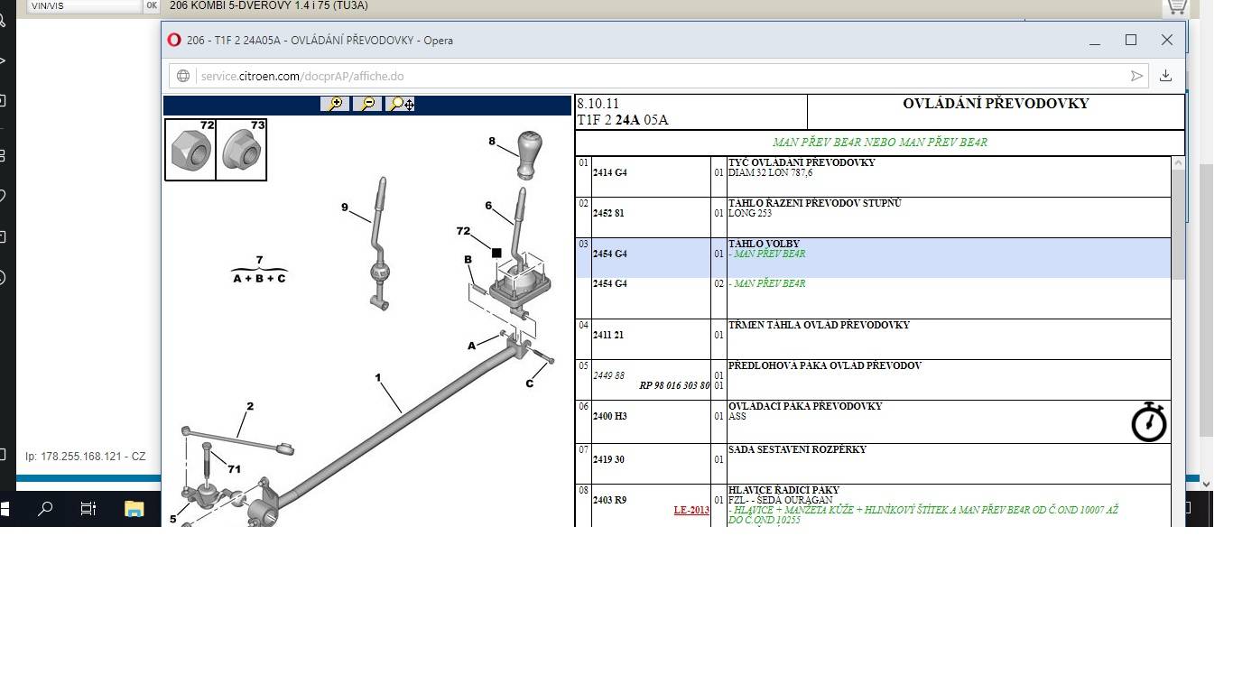
Task: Click callout 71 bolt label
Action: [234, 469]
